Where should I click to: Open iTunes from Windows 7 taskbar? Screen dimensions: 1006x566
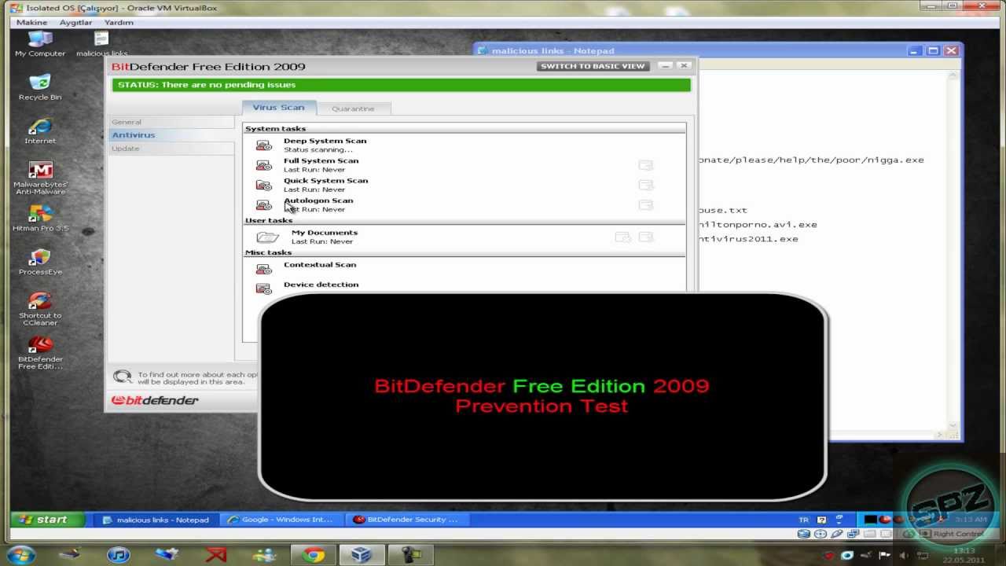coord(118,555)
